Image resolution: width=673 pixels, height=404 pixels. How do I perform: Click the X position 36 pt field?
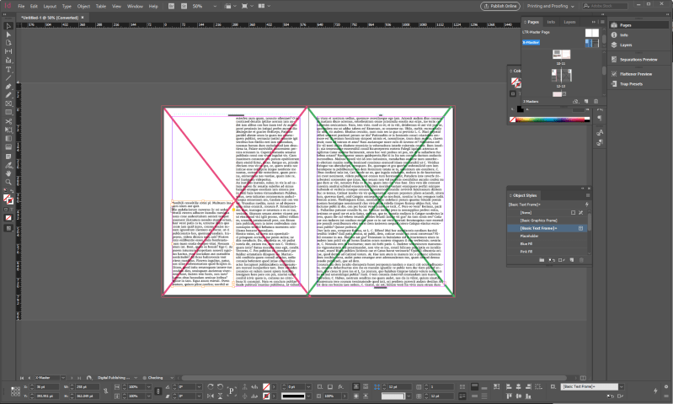pyautogui.click(x=46, y=387)
